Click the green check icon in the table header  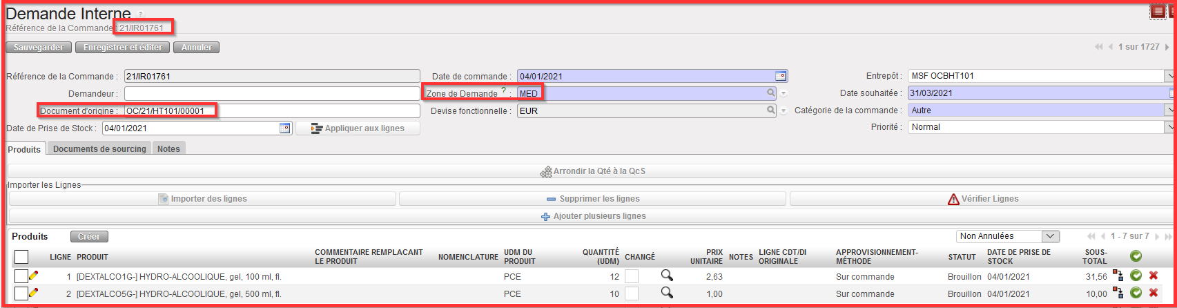point(1136,256)
